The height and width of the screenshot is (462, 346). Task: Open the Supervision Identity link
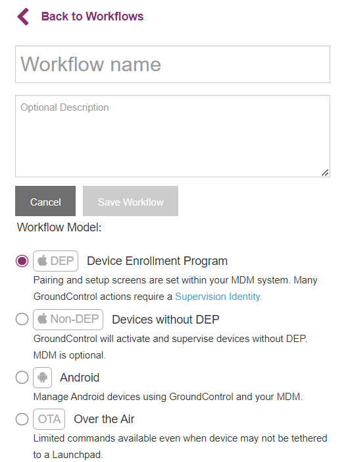218,297
